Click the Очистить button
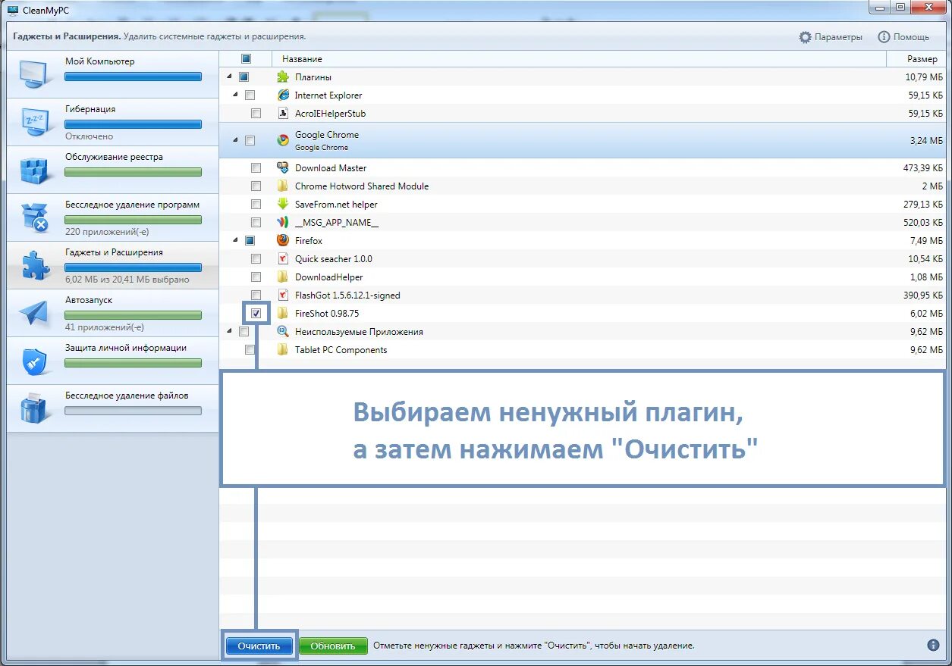The height and width of the screenshot is (666, 952). [259, 646]
